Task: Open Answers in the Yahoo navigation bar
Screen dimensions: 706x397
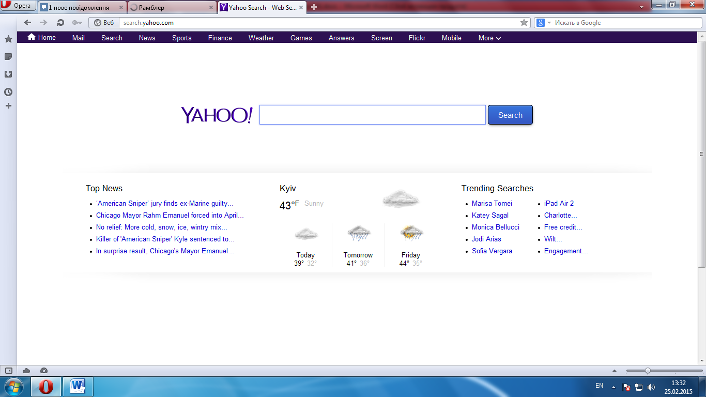Action: click(342, 38)
